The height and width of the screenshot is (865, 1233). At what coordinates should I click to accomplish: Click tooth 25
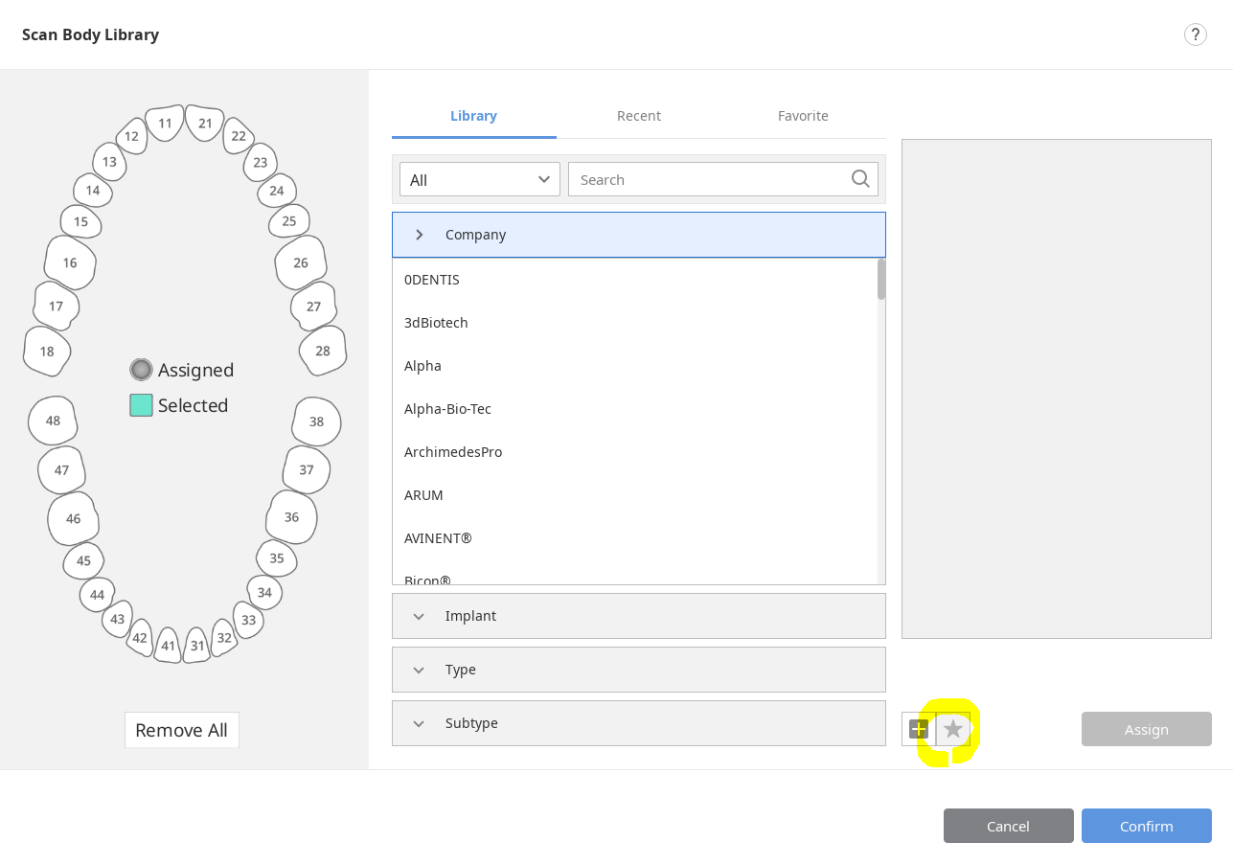[x=289, y=220]
